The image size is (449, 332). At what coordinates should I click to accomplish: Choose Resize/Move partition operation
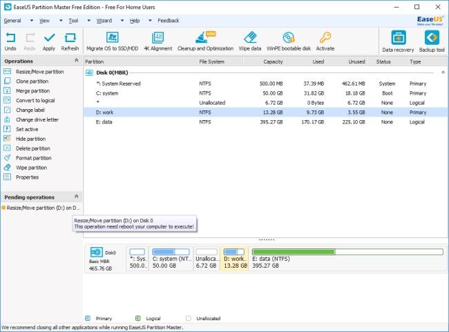[40, 72]
